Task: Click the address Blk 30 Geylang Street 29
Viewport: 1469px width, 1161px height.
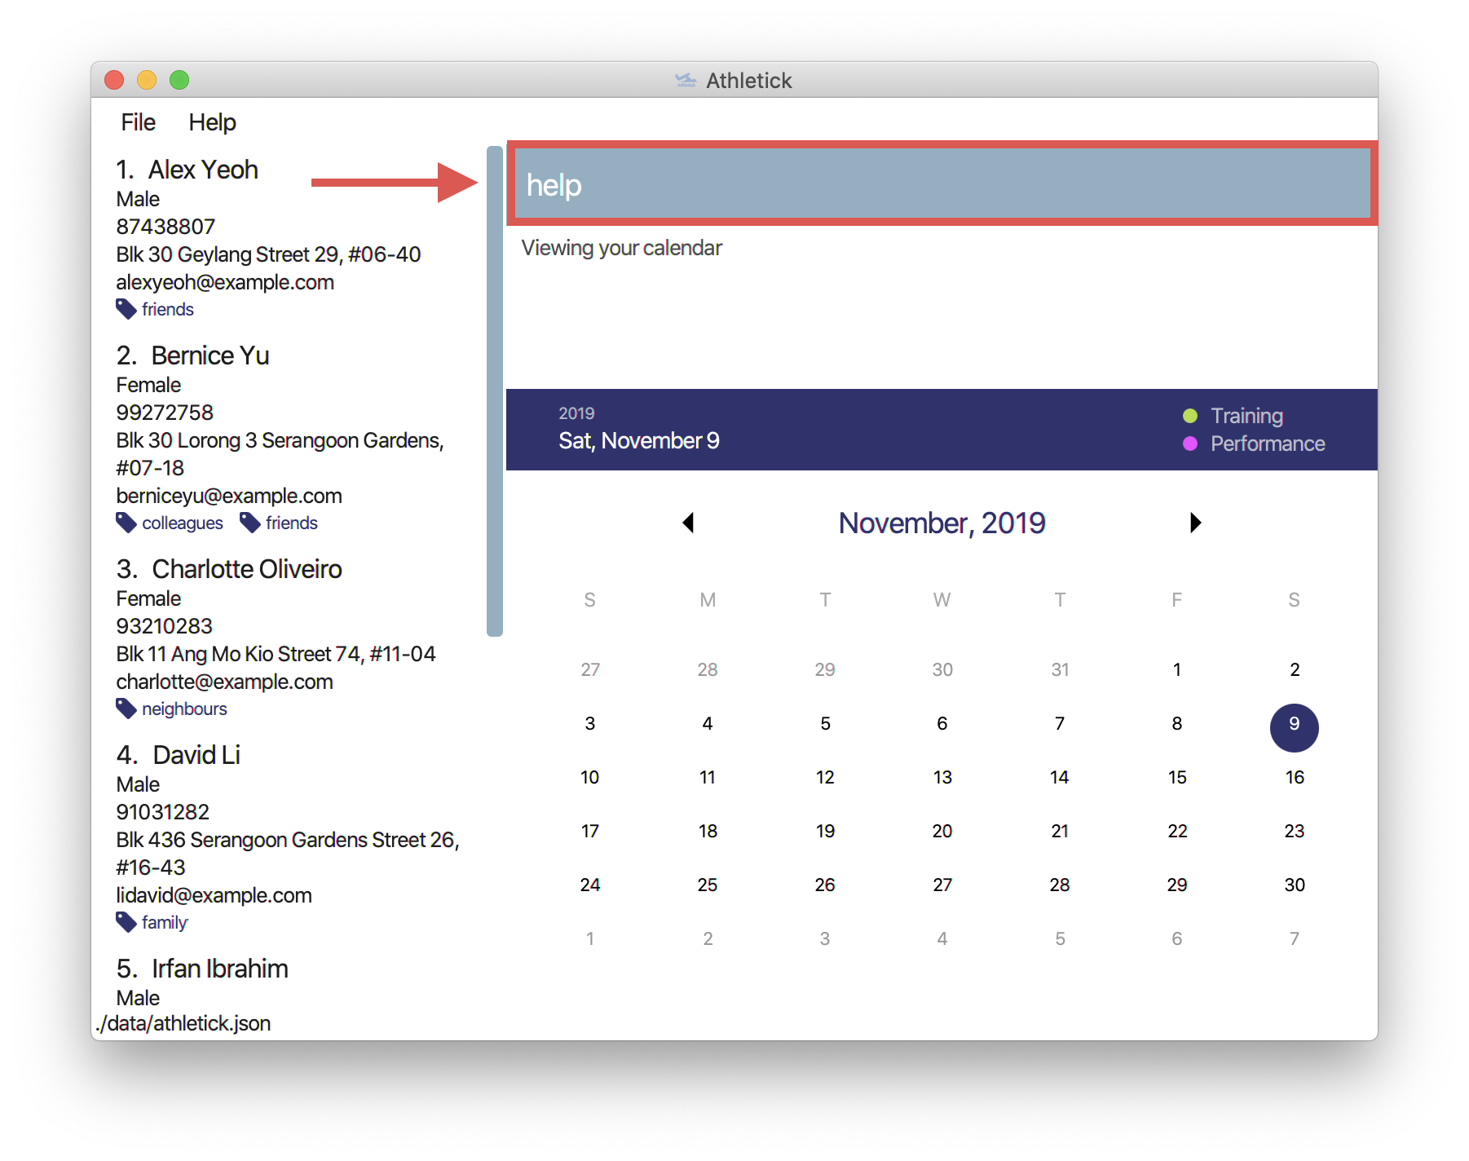Action: (268, 254)
